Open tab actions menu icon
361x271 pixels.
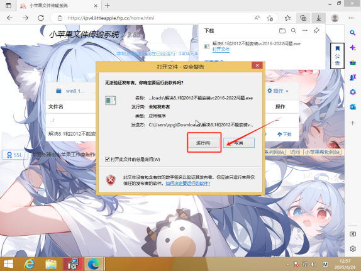point(8,6)
